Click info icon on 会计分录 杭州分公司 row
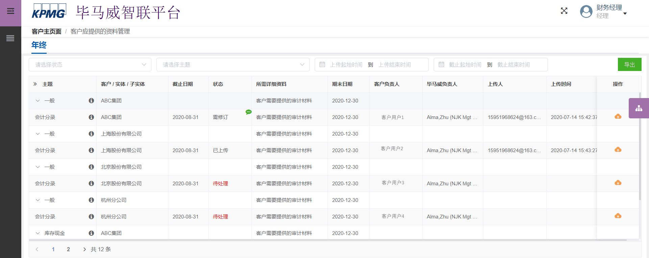 click(91, 216)
